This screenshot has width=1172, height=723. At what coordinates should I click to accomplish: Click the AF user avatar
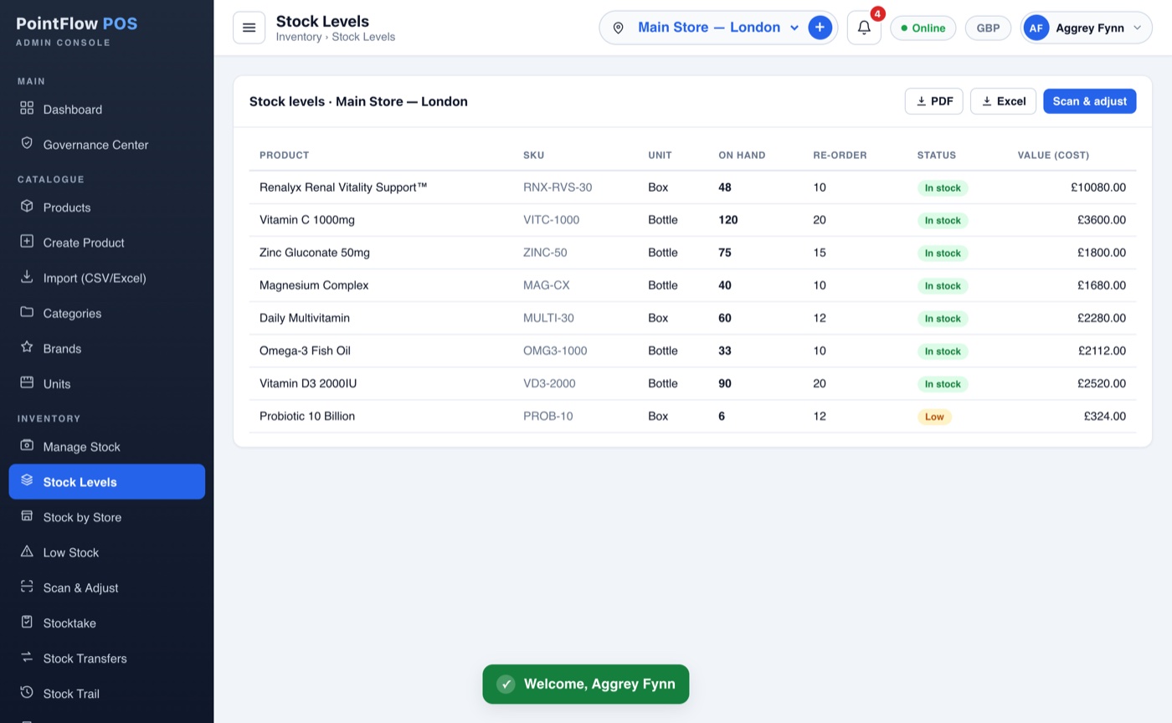click(1036, 28)
